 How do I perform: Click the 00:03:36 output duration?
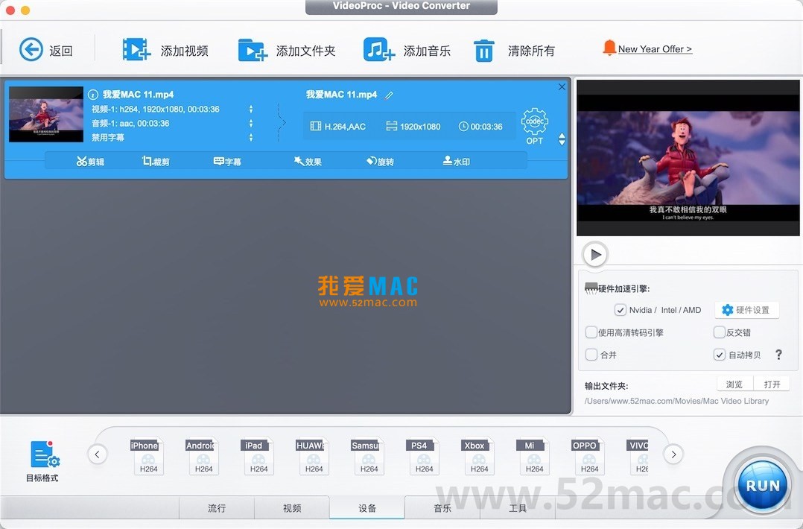click(481, 127)
